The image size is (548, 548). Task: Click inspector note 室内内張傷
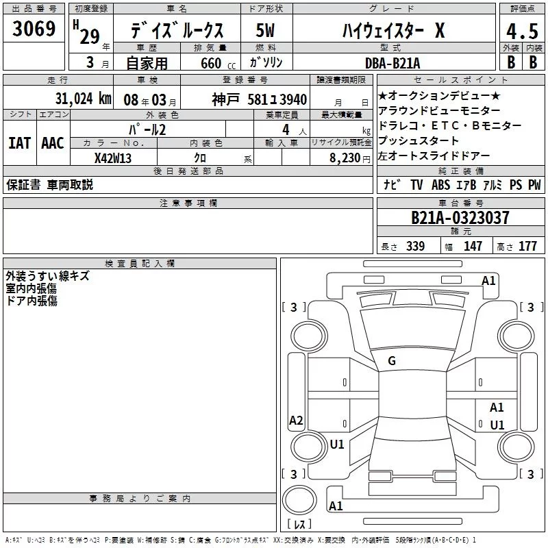32,288
